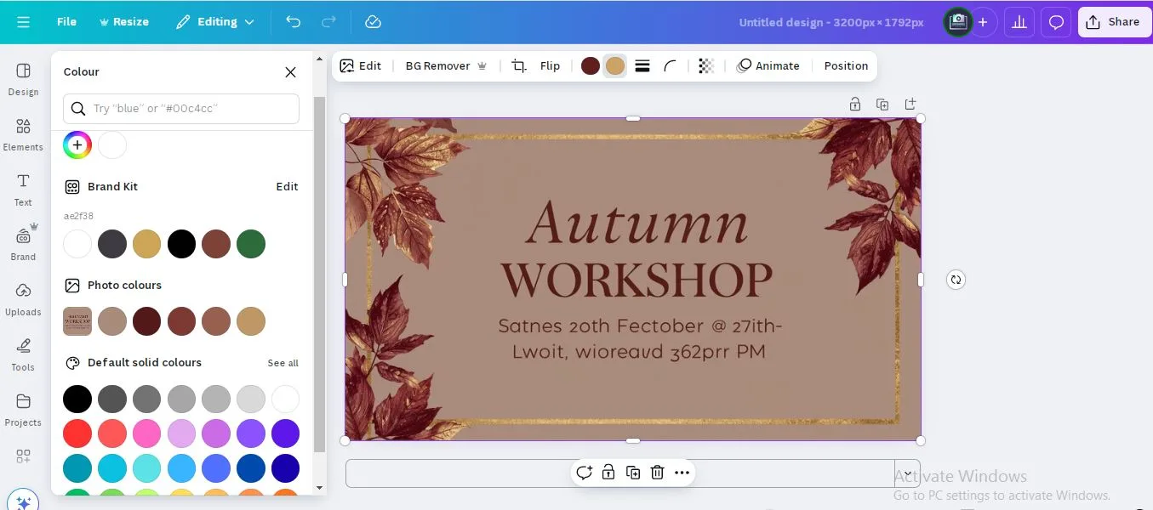Click the undo arrow

[x=294, y=22]
